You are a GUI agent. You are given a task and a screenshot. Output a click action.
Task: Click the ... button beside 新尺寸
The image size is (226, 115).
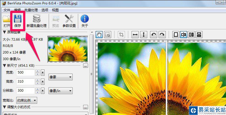tap(86, 66)
